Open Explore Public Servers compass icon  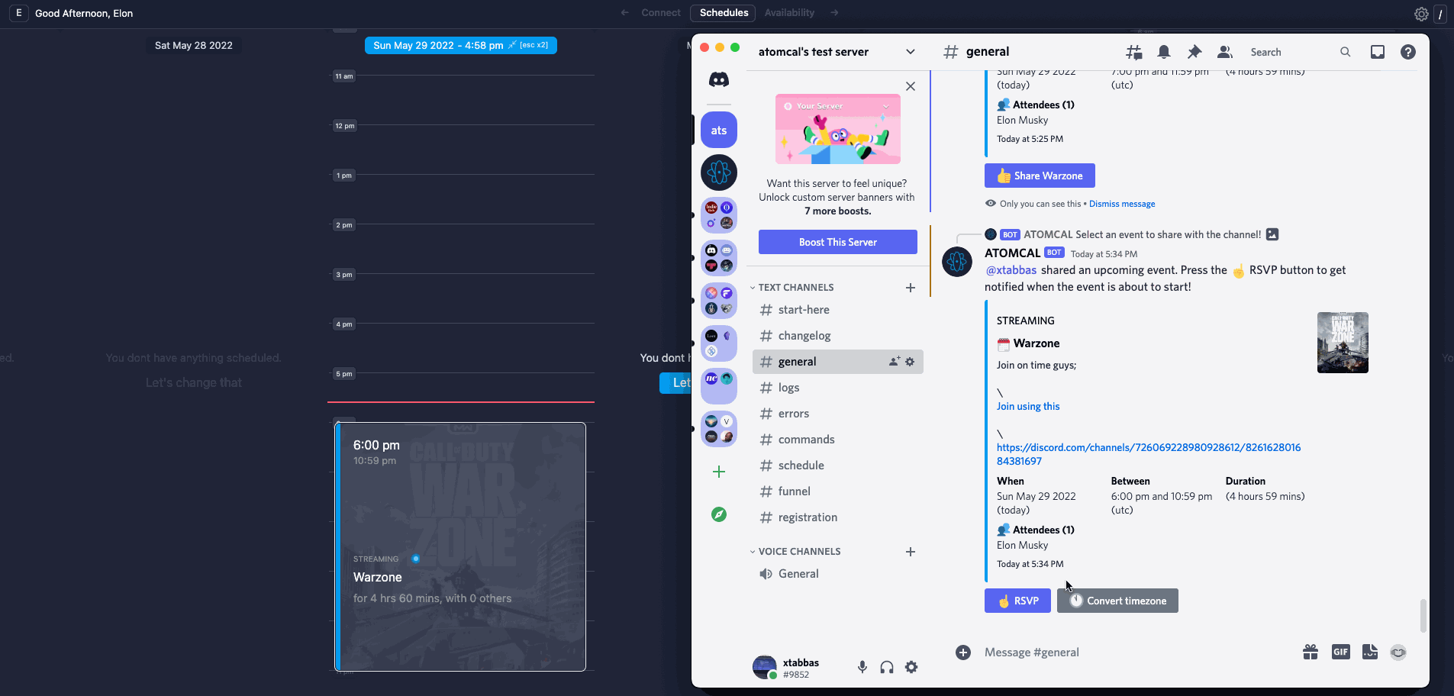[719, 514]
